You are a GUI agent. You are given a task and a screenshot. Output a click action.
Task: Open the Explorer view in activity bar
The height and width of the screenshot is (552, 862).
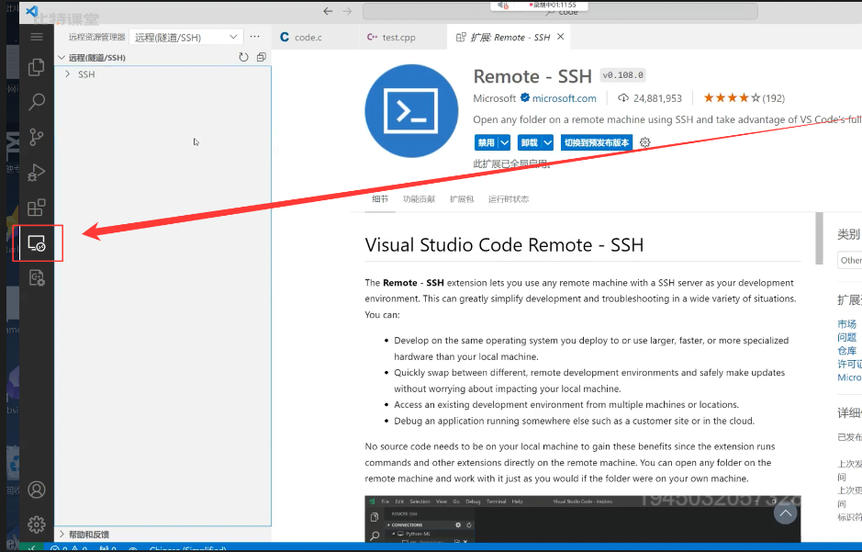[x=37, y=67]
